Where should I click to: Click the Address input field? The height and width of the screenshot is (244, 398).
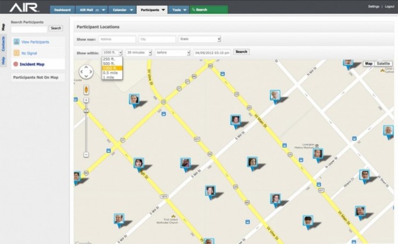[x=117, y=39]
